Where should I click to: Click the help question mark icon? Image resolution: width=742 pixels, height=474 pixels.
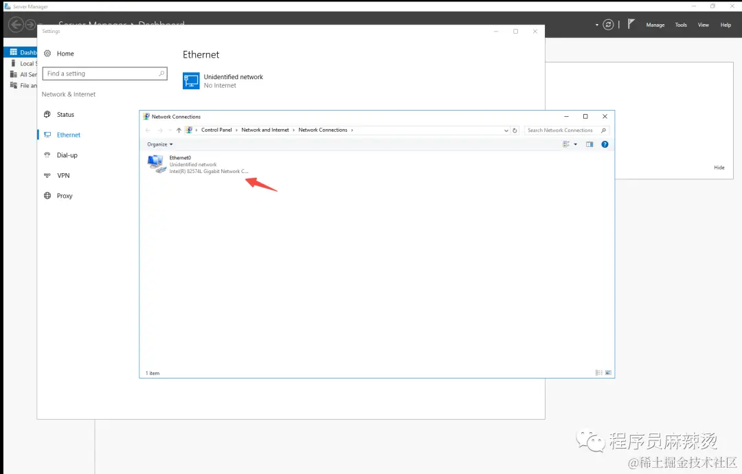tap(605, 144)
